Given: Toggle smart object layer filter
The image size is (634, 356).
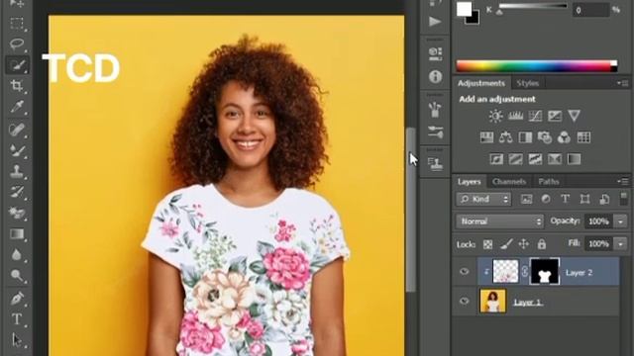Looking at the screenshot, I should 604,199.
